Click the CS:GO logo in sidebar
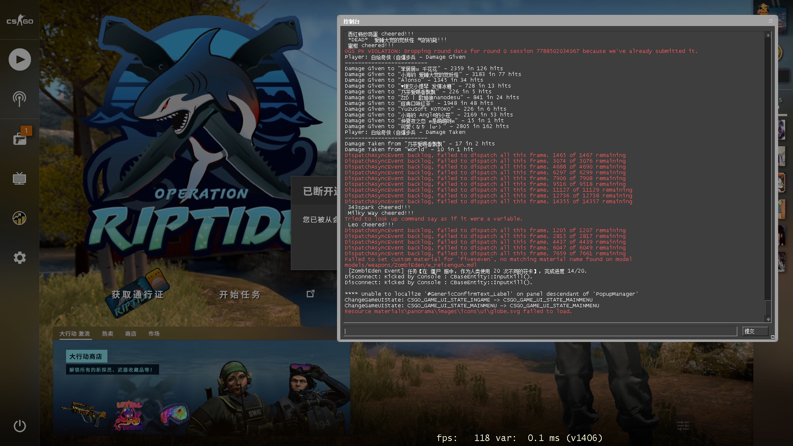Screen dimensions: 793x446 pyautogui.click(x=19, y=21)
